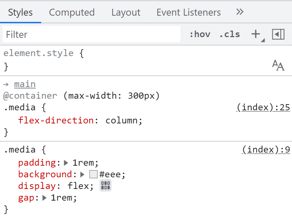Screen dimensions: 292x217
Task: Switch to the Layout tab
Action: pos(125,12)
